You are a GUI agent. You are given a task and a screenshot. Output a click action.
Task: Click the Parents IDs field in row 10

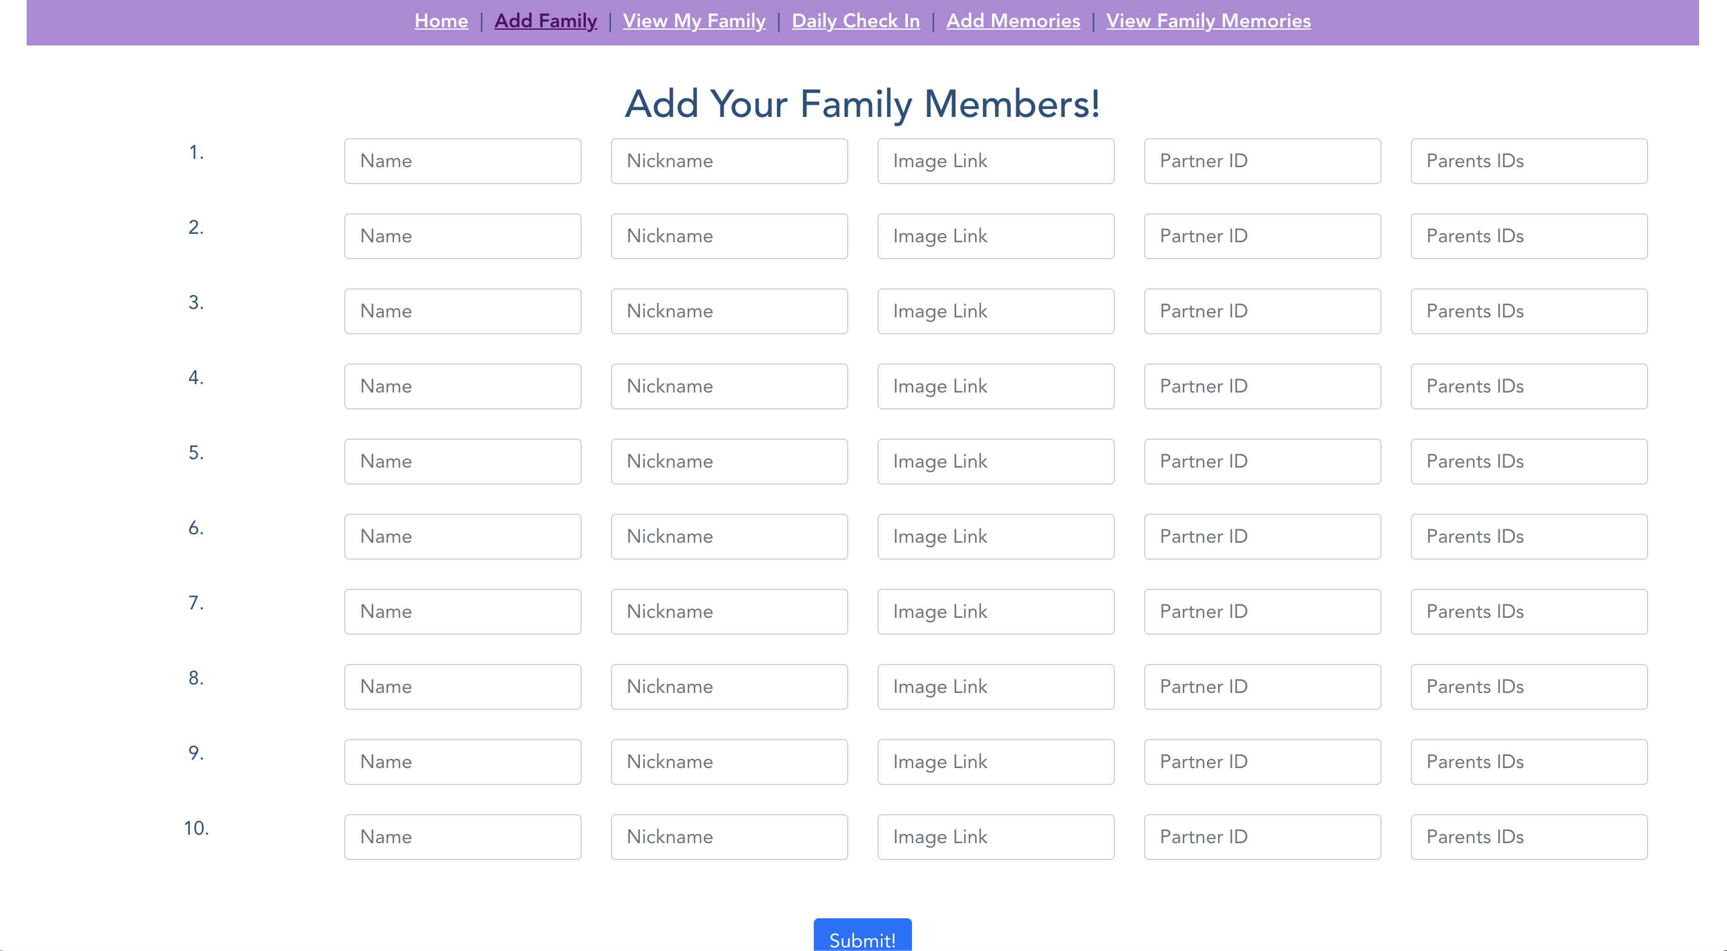1529,837
